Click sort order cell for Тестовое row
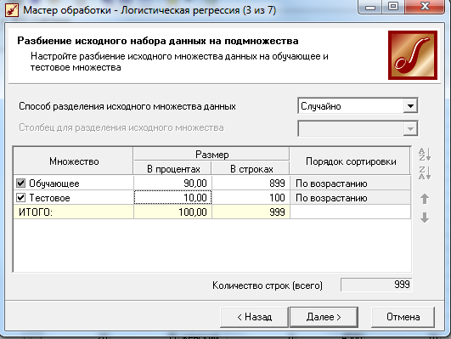451x339 pixels. (350, 198)
